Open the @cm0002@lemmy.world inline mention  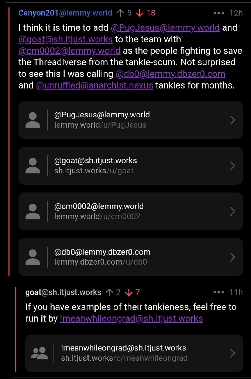click(x=69, y=51)
